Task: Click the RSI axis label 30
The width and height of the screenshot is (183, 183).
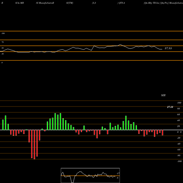Action: coord(3,54)
